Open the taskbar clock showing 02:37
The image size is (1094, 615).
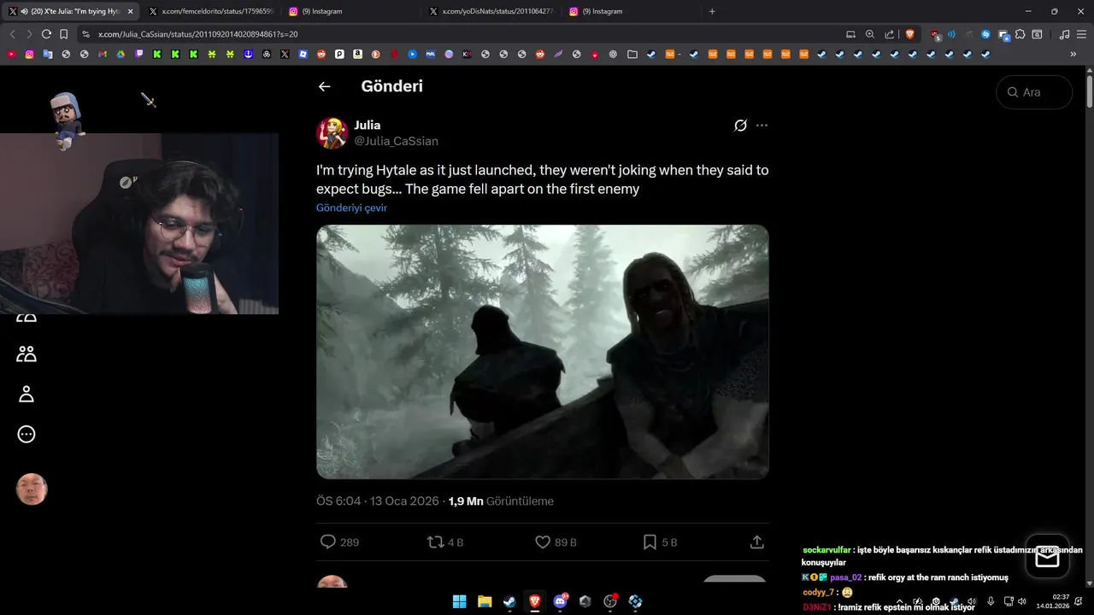[1052, 601]
